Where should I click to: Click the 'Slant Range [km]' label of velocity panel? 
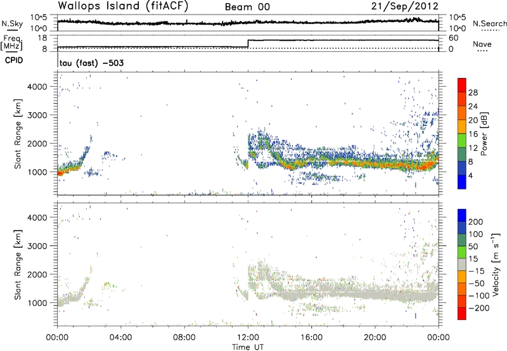click(x=18, y=265)
